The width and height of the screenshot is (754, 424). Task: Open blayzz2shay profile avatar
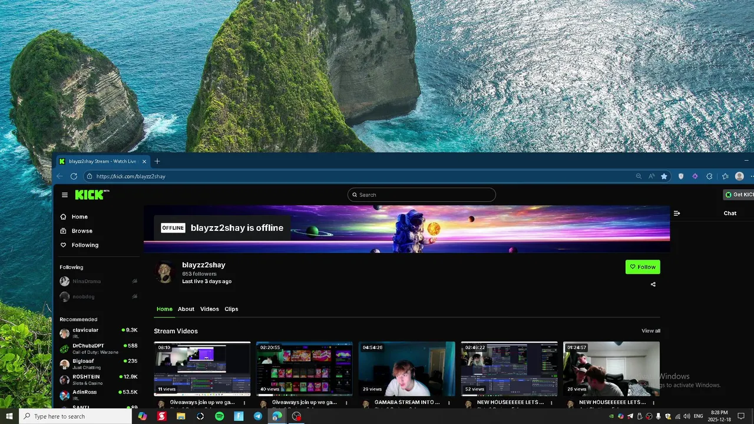point(165,273)
